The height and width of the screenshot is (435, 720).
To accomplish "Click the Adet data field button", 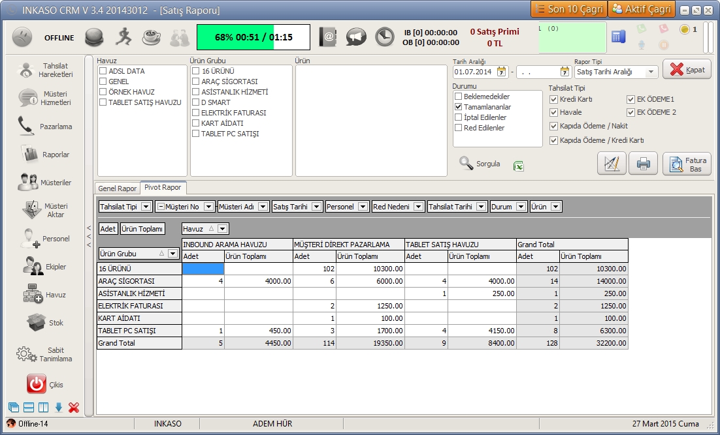I will pos(108,229).
